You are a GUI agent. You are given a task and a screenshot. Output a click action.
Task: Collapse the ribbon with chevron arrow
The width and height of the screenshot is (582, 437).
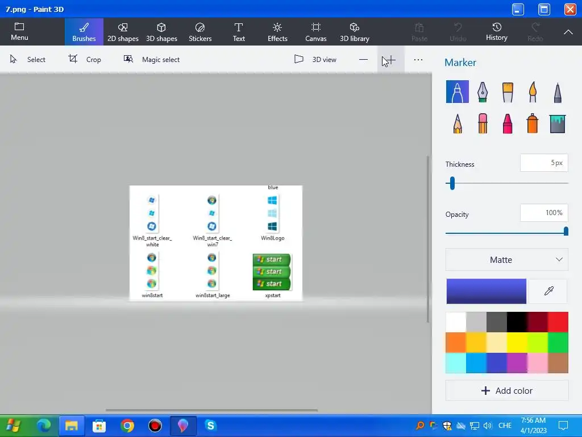(x=568, y=32)
